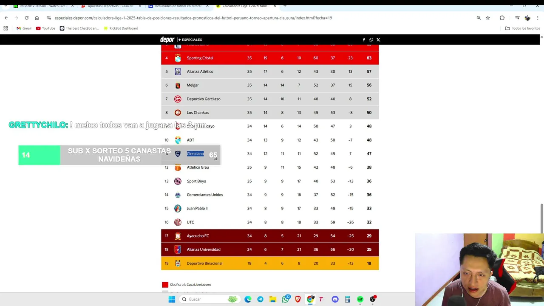Image resolution: width=544 pixels, height=306 pixels.
Task: Reload the current page
Action: 26,18
